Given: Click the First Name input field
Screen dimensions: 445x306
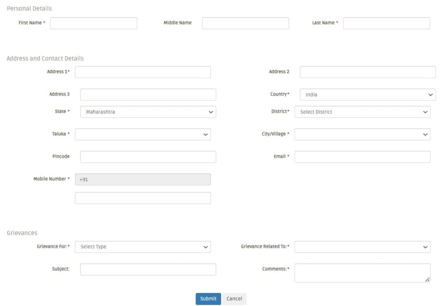Looking at the screenshot, I should coord(93,23).
